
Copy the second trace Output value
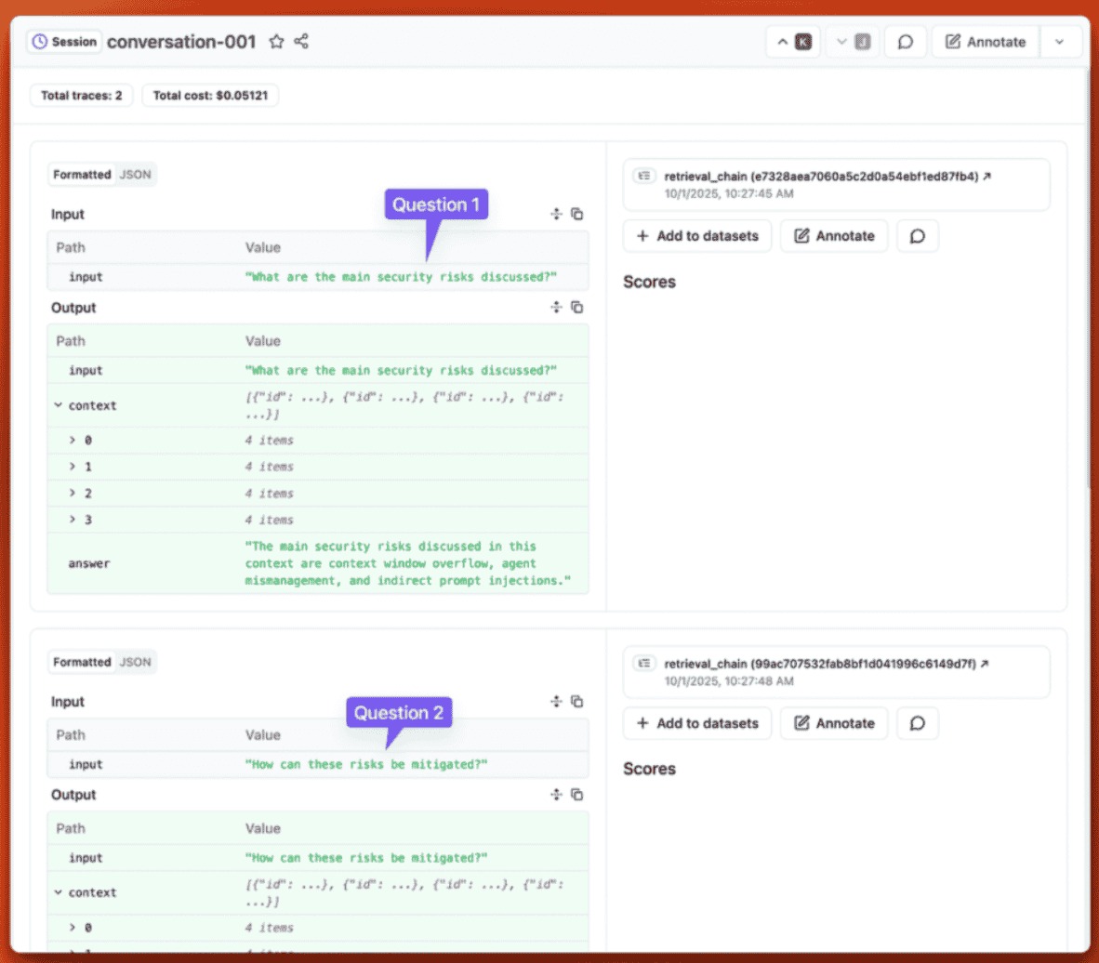click(x=577, y=795)
